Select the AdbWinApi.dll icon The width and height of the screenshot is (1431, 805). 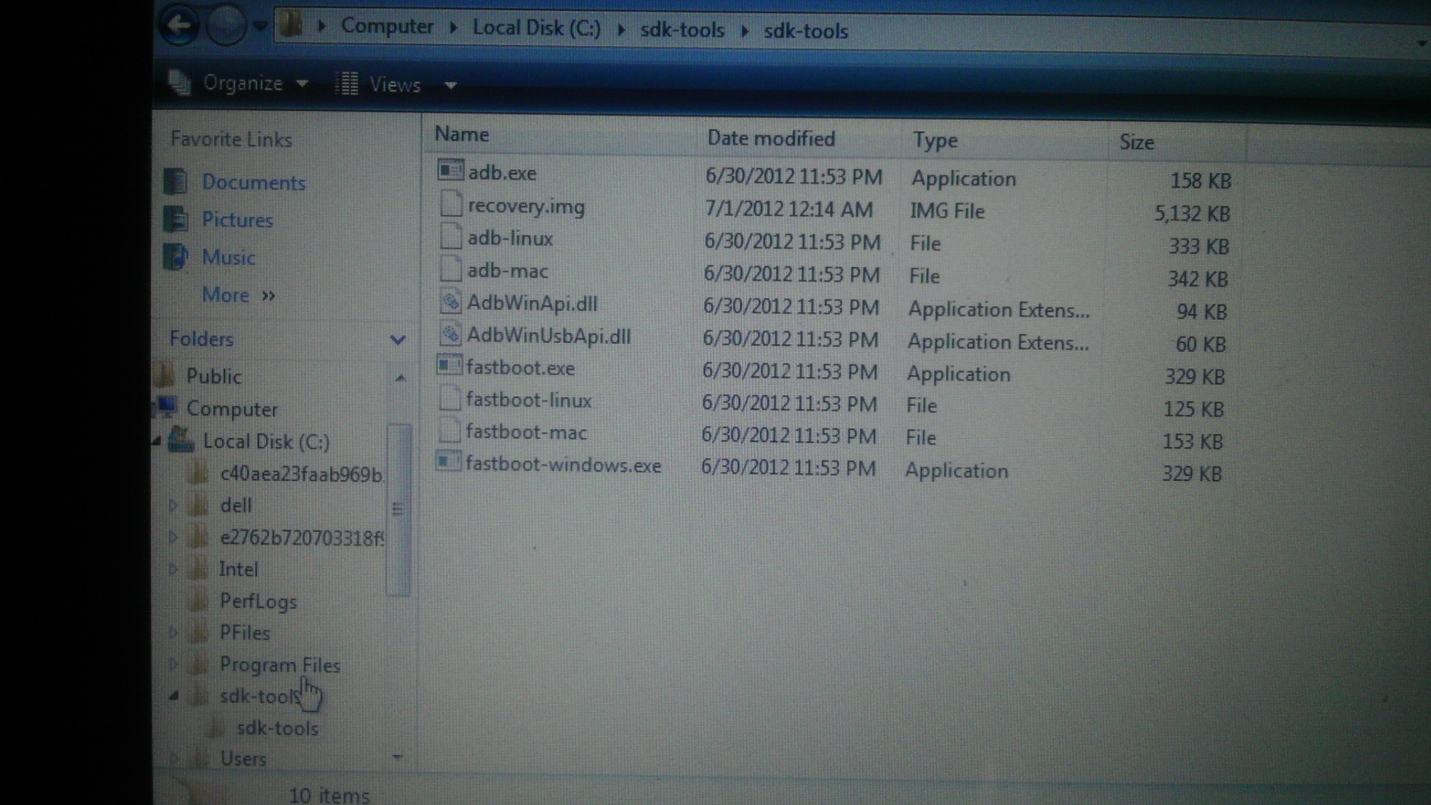(450, 301)
